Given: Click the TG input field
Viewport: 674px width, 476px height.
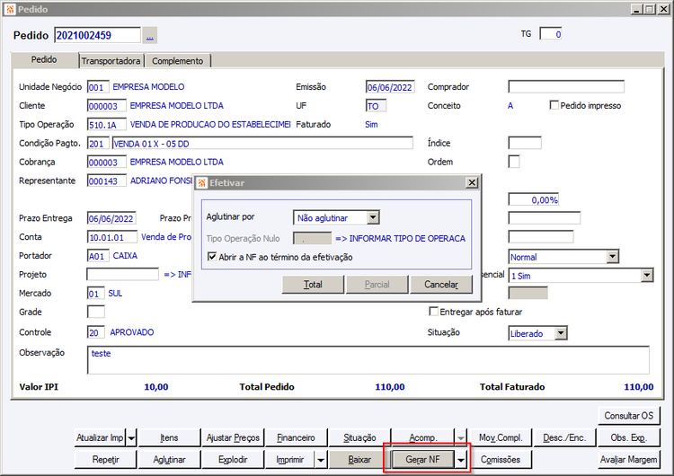Looking at the screenshot, I should click(x=551, y=34).
